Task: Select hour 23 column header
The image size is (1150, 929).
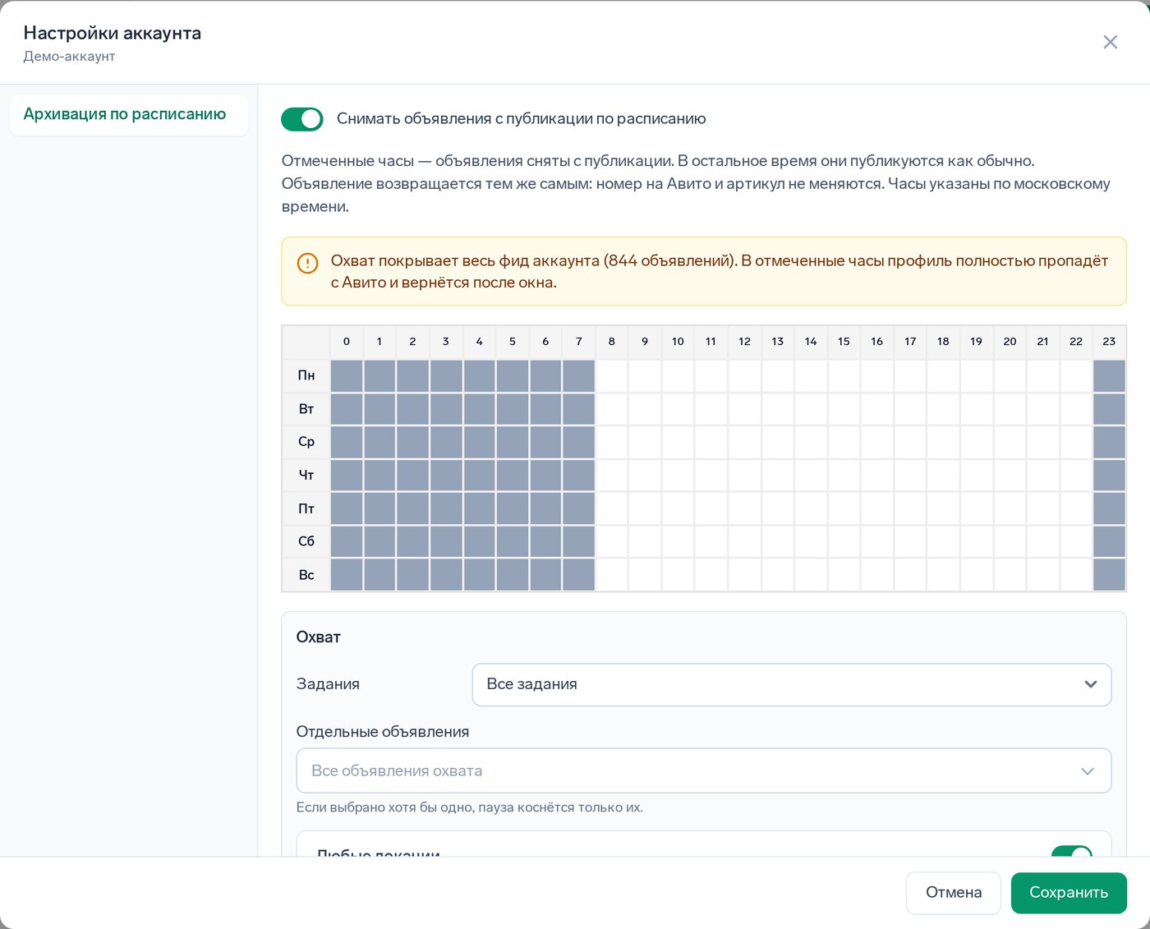Action: 1110,342
